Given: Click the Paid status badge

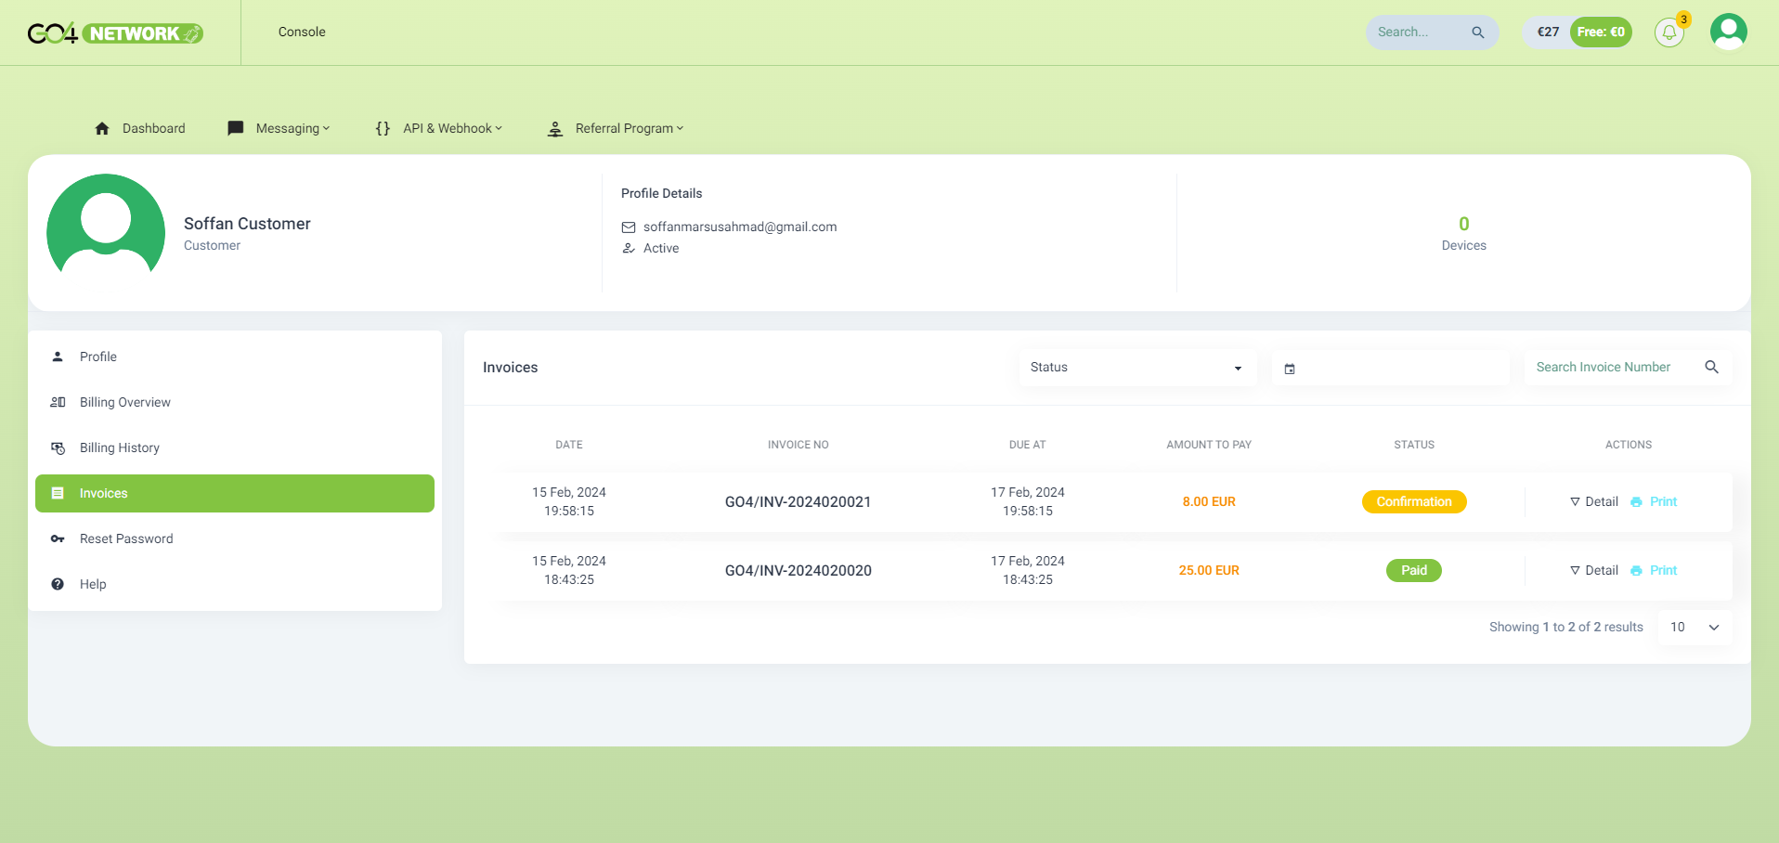Looking at the screenshot, I should (1414, 570).
